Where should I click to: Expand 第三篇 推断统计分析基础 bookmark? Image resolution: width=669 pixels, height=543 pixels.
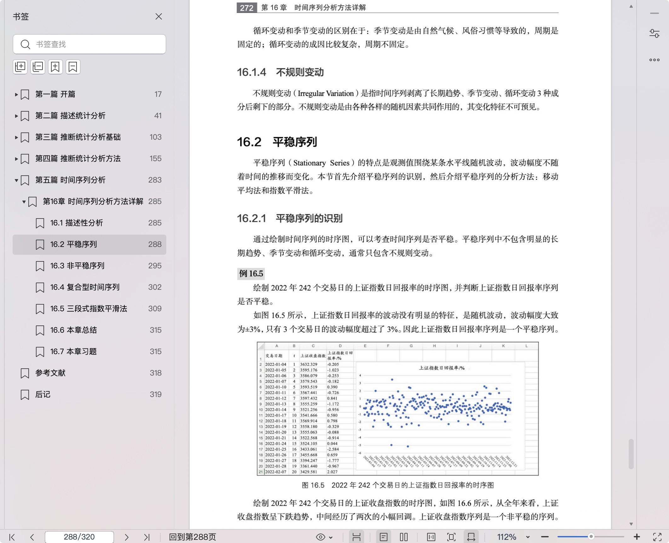(x=16, y=137)
